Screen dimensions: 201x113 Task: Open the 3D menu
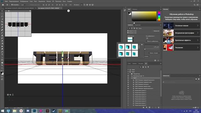pos(53,1)
